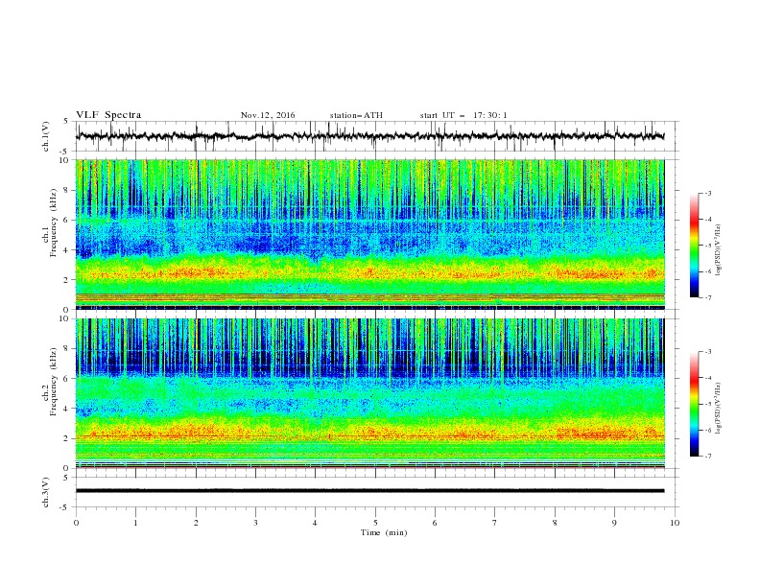Click the "-7" label on ch.2 color scale

coord(707,457)
